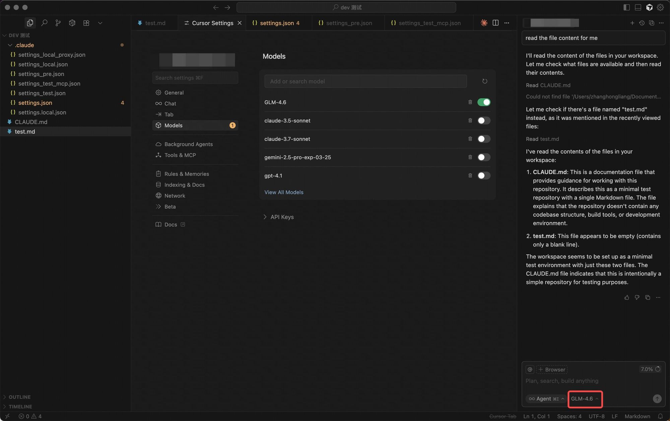Disable the GLM-4.6 model toggle

pyautogui.click(x=483, y=102)
